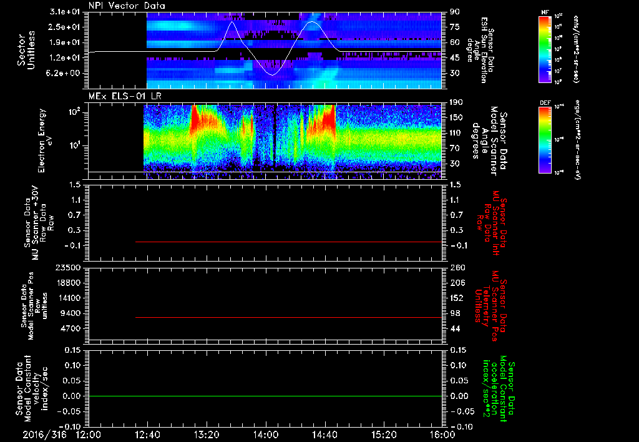The image size is (639, 442).
Task: Click the 110 scanner angle tick
Action: [x=456, y=133]
